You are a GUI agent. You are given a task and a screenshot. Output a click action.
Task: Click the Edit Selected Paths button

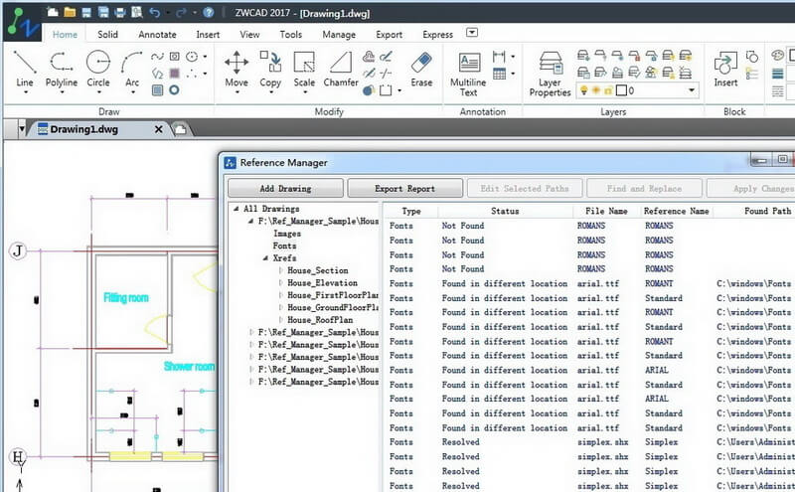[x=525, y=188]
